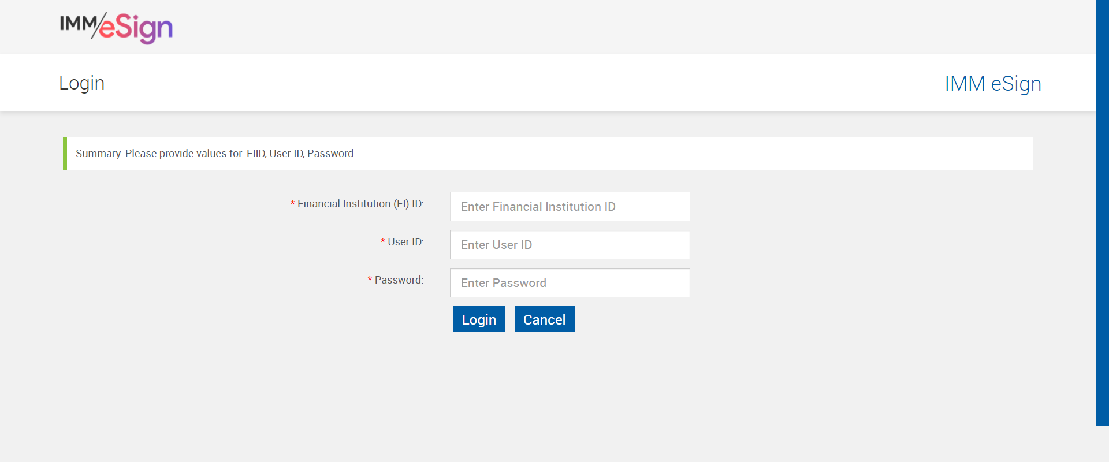Click the red asterisk beside Financial Institution ID
Screen dimensions: 1109x462
292,204
